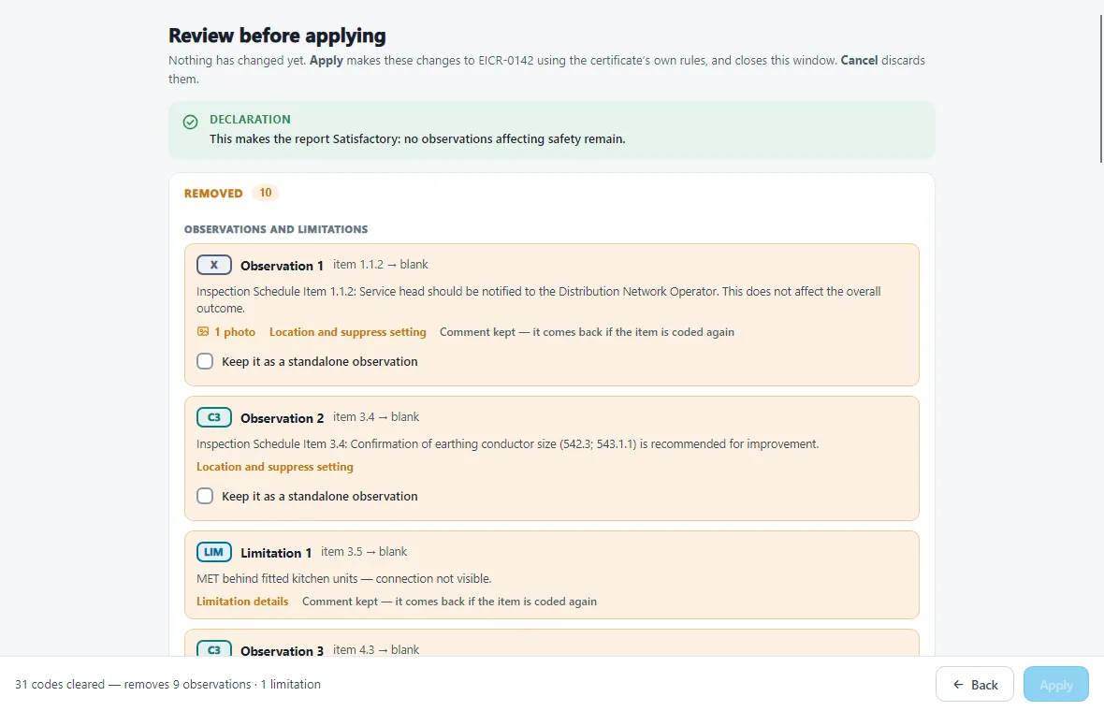
Task: Click the photo icon in Observation 1
Action: click(203, 331)
